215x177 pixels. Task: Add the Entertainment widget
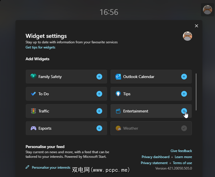(184, 111)
